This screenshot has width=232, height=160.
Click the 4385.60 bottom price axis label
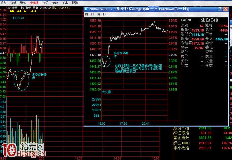(x=95, y=89)
